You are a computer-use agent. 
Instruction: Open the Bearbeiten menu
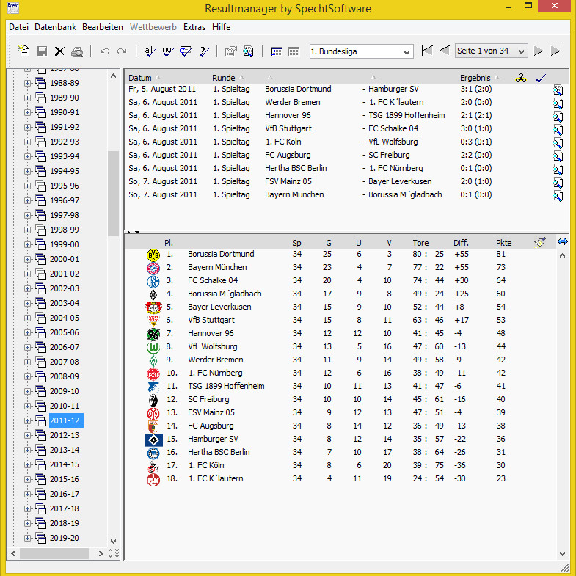103,27
